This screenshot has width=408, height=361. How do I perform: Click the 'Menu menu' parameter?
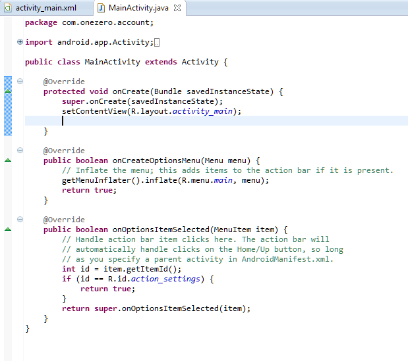pos(225,160)
